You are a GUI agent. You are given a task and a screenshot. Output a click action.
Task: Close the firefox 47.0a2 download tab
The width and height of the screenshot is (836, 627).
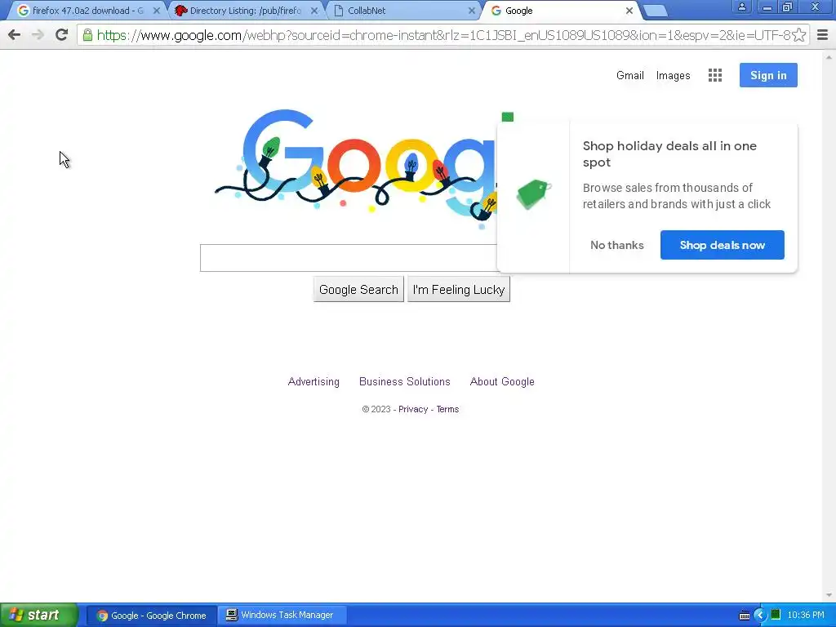[157, 11]
